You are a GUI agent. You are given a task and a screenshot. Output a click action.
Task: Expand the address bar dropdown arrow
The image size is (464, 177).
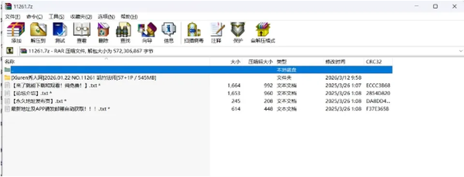[461, 51]
